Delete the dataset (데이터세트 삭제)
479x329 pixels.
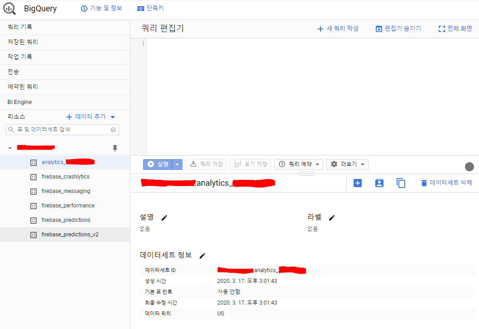click(x=446, y=183)
